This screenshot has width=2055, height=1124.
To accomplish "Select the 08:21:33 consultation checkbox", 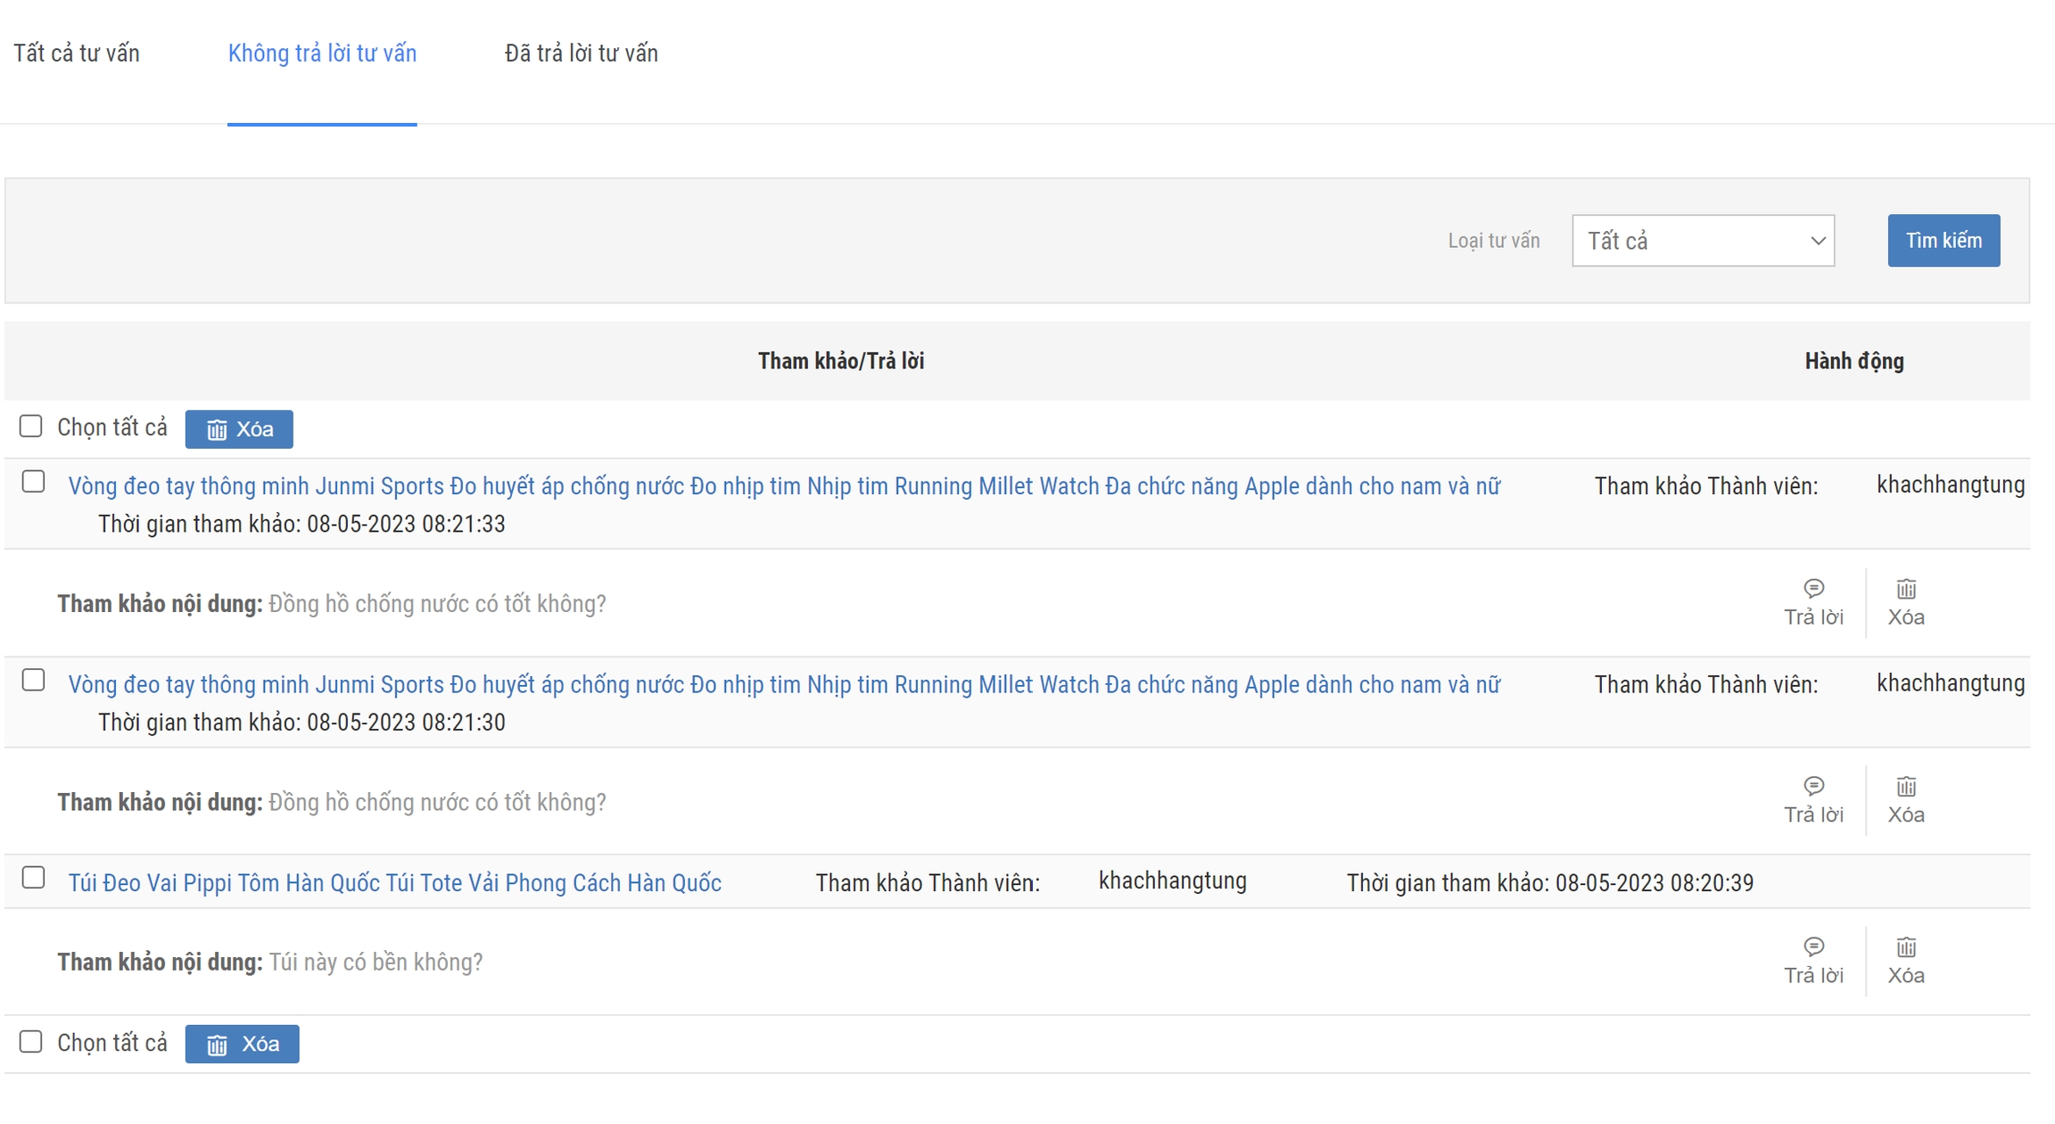I will click(34, 482).
